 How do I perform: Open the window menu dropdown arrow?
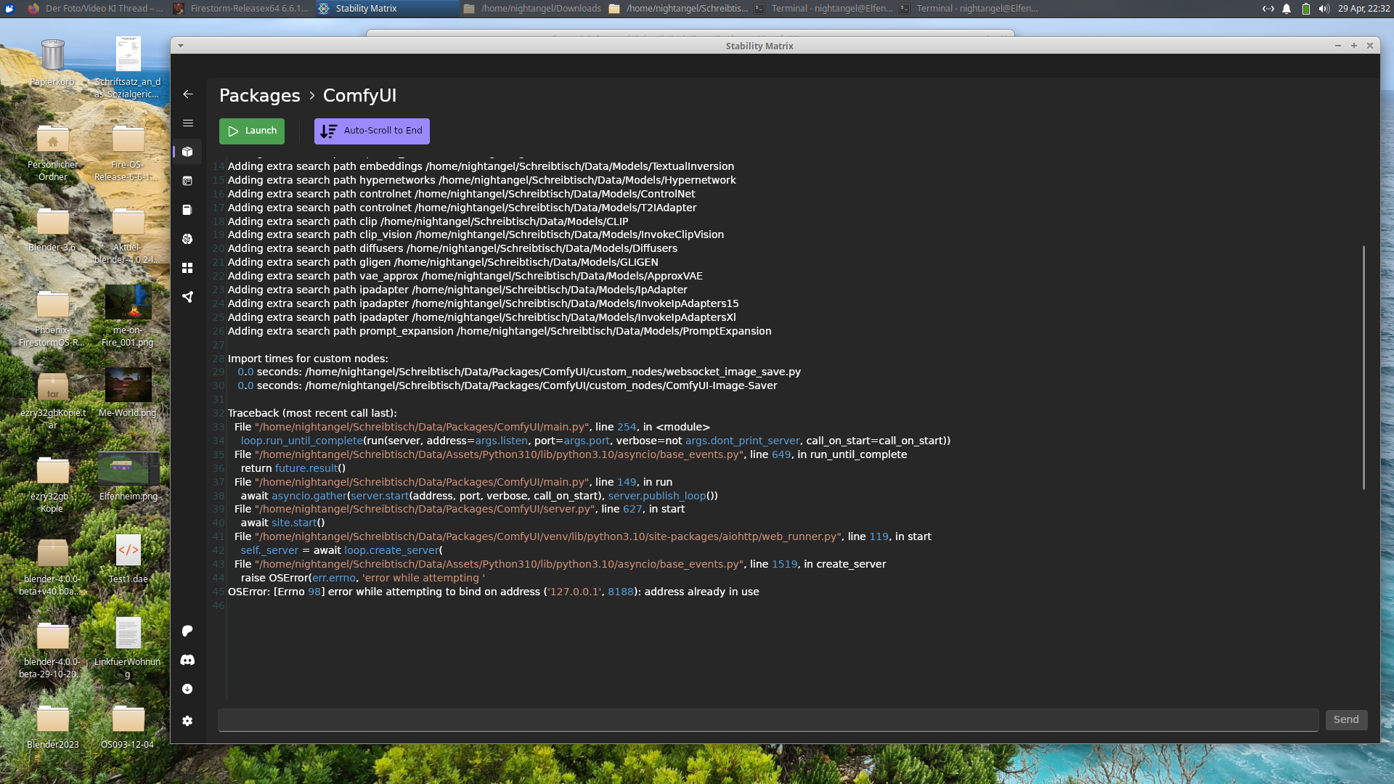[181, 46]
